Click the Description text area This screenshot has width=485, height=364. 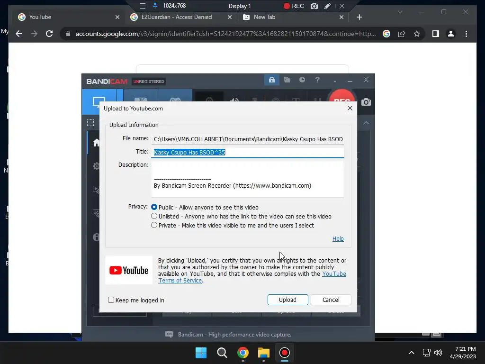247,179
